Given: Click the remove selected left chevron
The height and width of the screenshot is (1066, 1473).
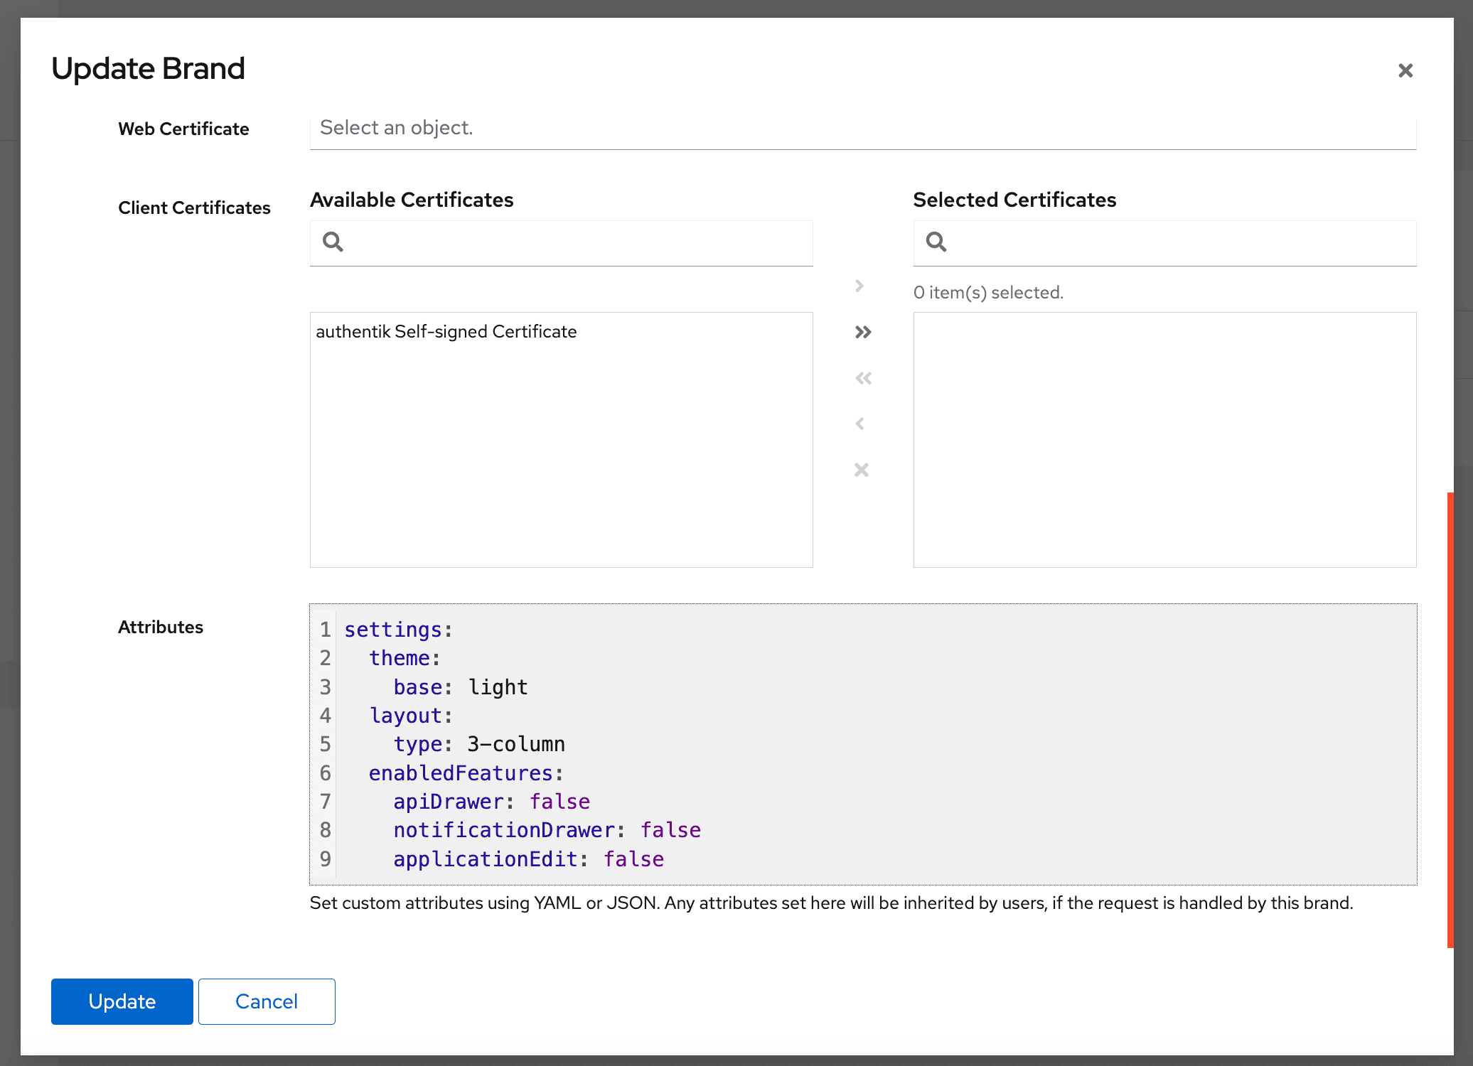Looking at the screenshot, I should pyautogui.click(x=859, y=424).
